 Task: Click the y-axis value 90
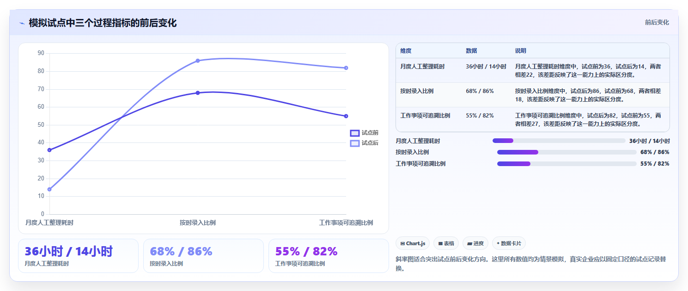coord(41,53)
